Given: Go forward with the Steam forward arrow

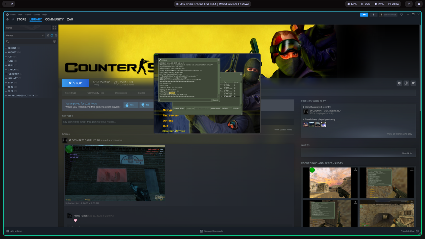Looking at the screenshot, I should coord(13,19).
